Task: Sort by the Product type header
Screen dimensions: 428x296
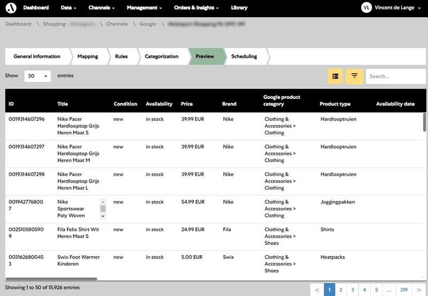Action: [x=335, y=104]
